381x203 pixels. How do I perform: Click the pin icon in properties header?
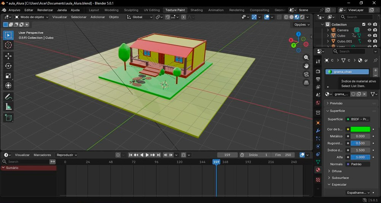point(375,60)
